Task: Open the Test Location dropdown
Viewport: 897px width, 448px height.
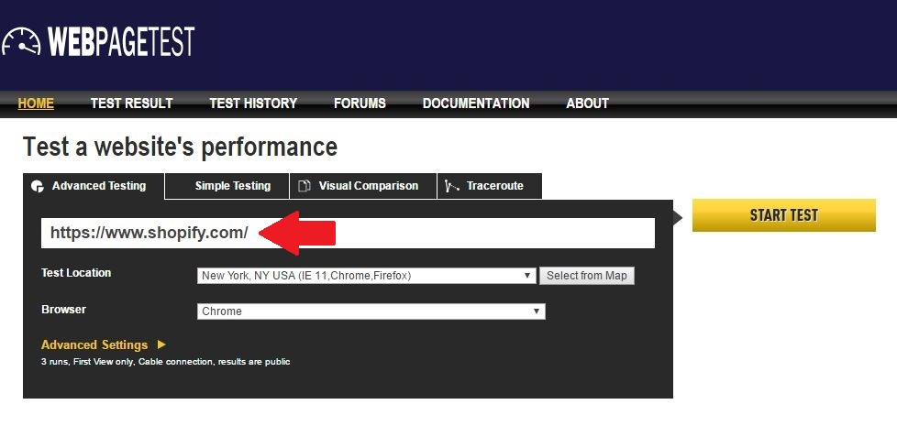Action: click(x=367, y=276)
